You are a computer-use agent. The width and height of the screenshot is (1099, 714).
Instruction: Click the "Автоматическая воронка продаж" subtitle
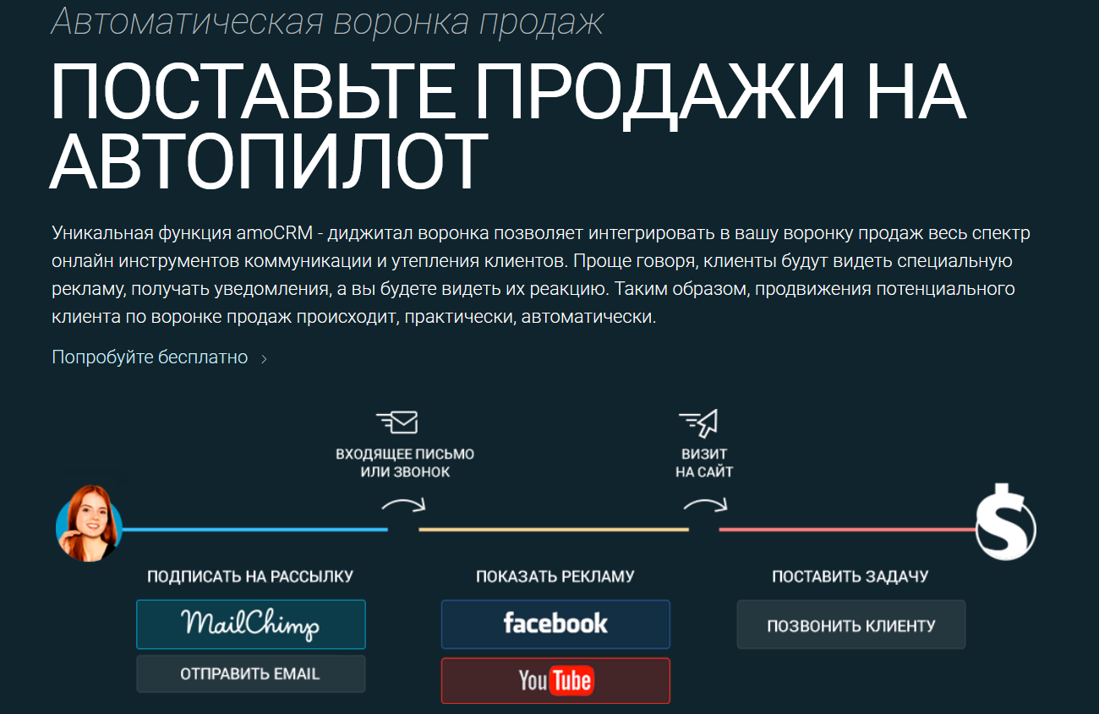point(327,21)
